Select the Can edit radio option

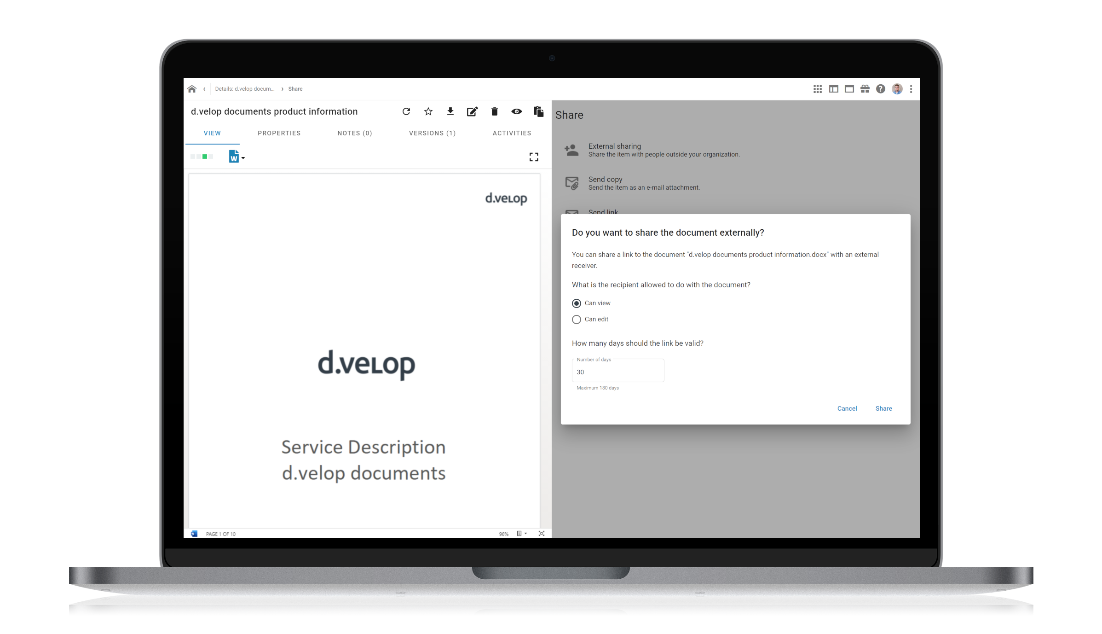point(577,320)
